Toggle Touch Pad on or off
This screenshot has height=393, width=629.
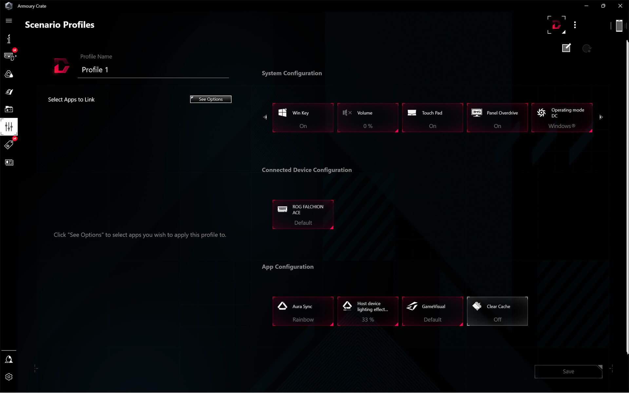coord(432,118)
